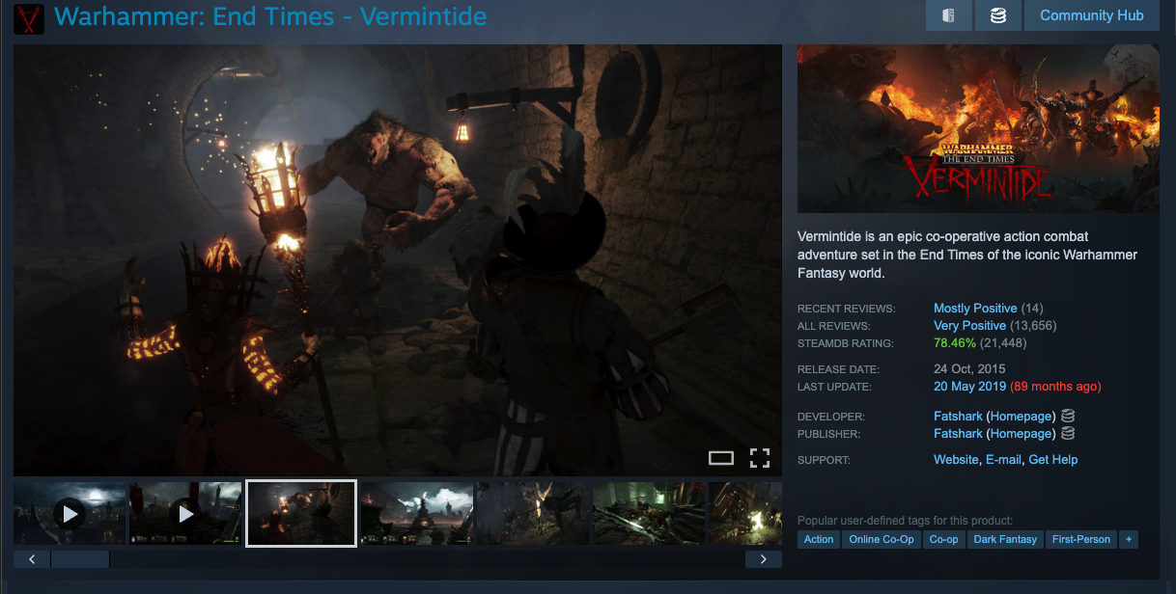Click the right arrow of thumbnail strip
Viewport: 1176px width, 594px height.
tap(764, 559)
